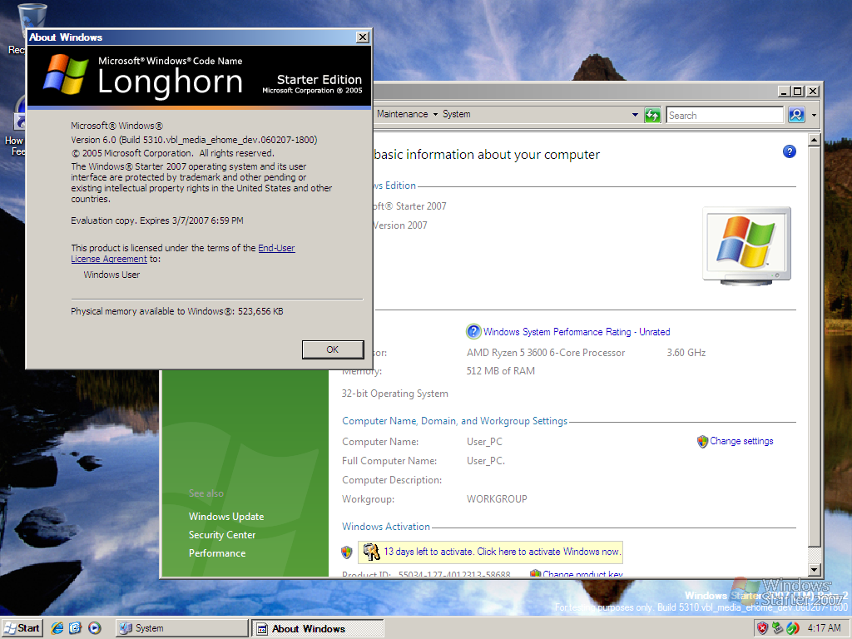Click OK in the About Windows dialog

point(333,349)
